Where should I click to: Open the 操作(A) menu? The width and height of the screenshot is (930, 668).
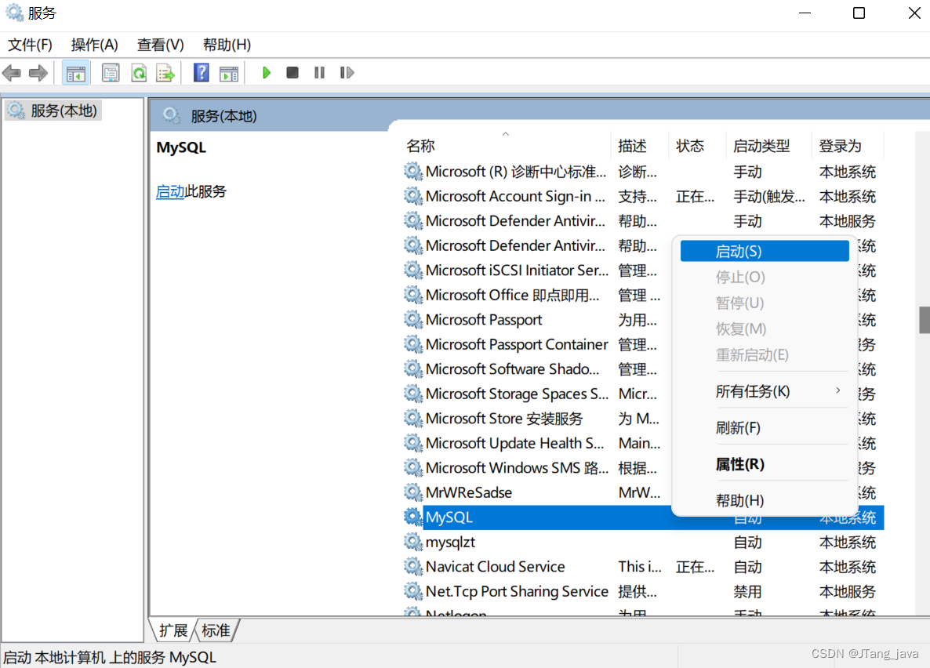94,45
